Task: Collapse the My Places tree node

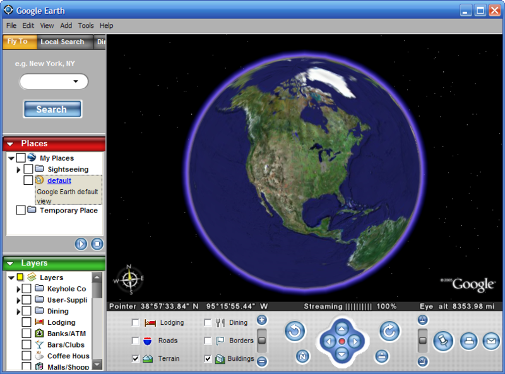Action: (11, 158)
